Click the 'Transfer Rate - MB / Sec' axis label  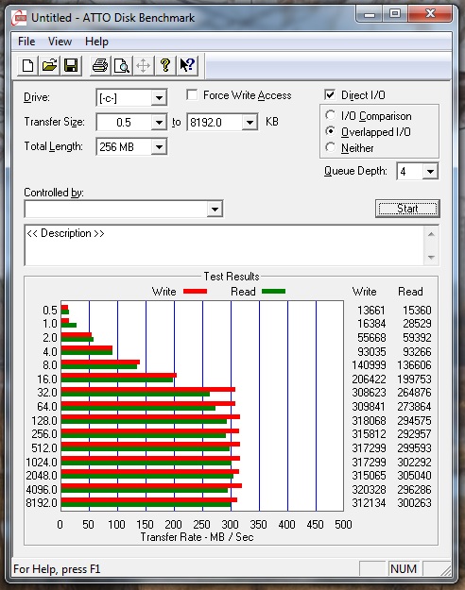click(198, 537)
